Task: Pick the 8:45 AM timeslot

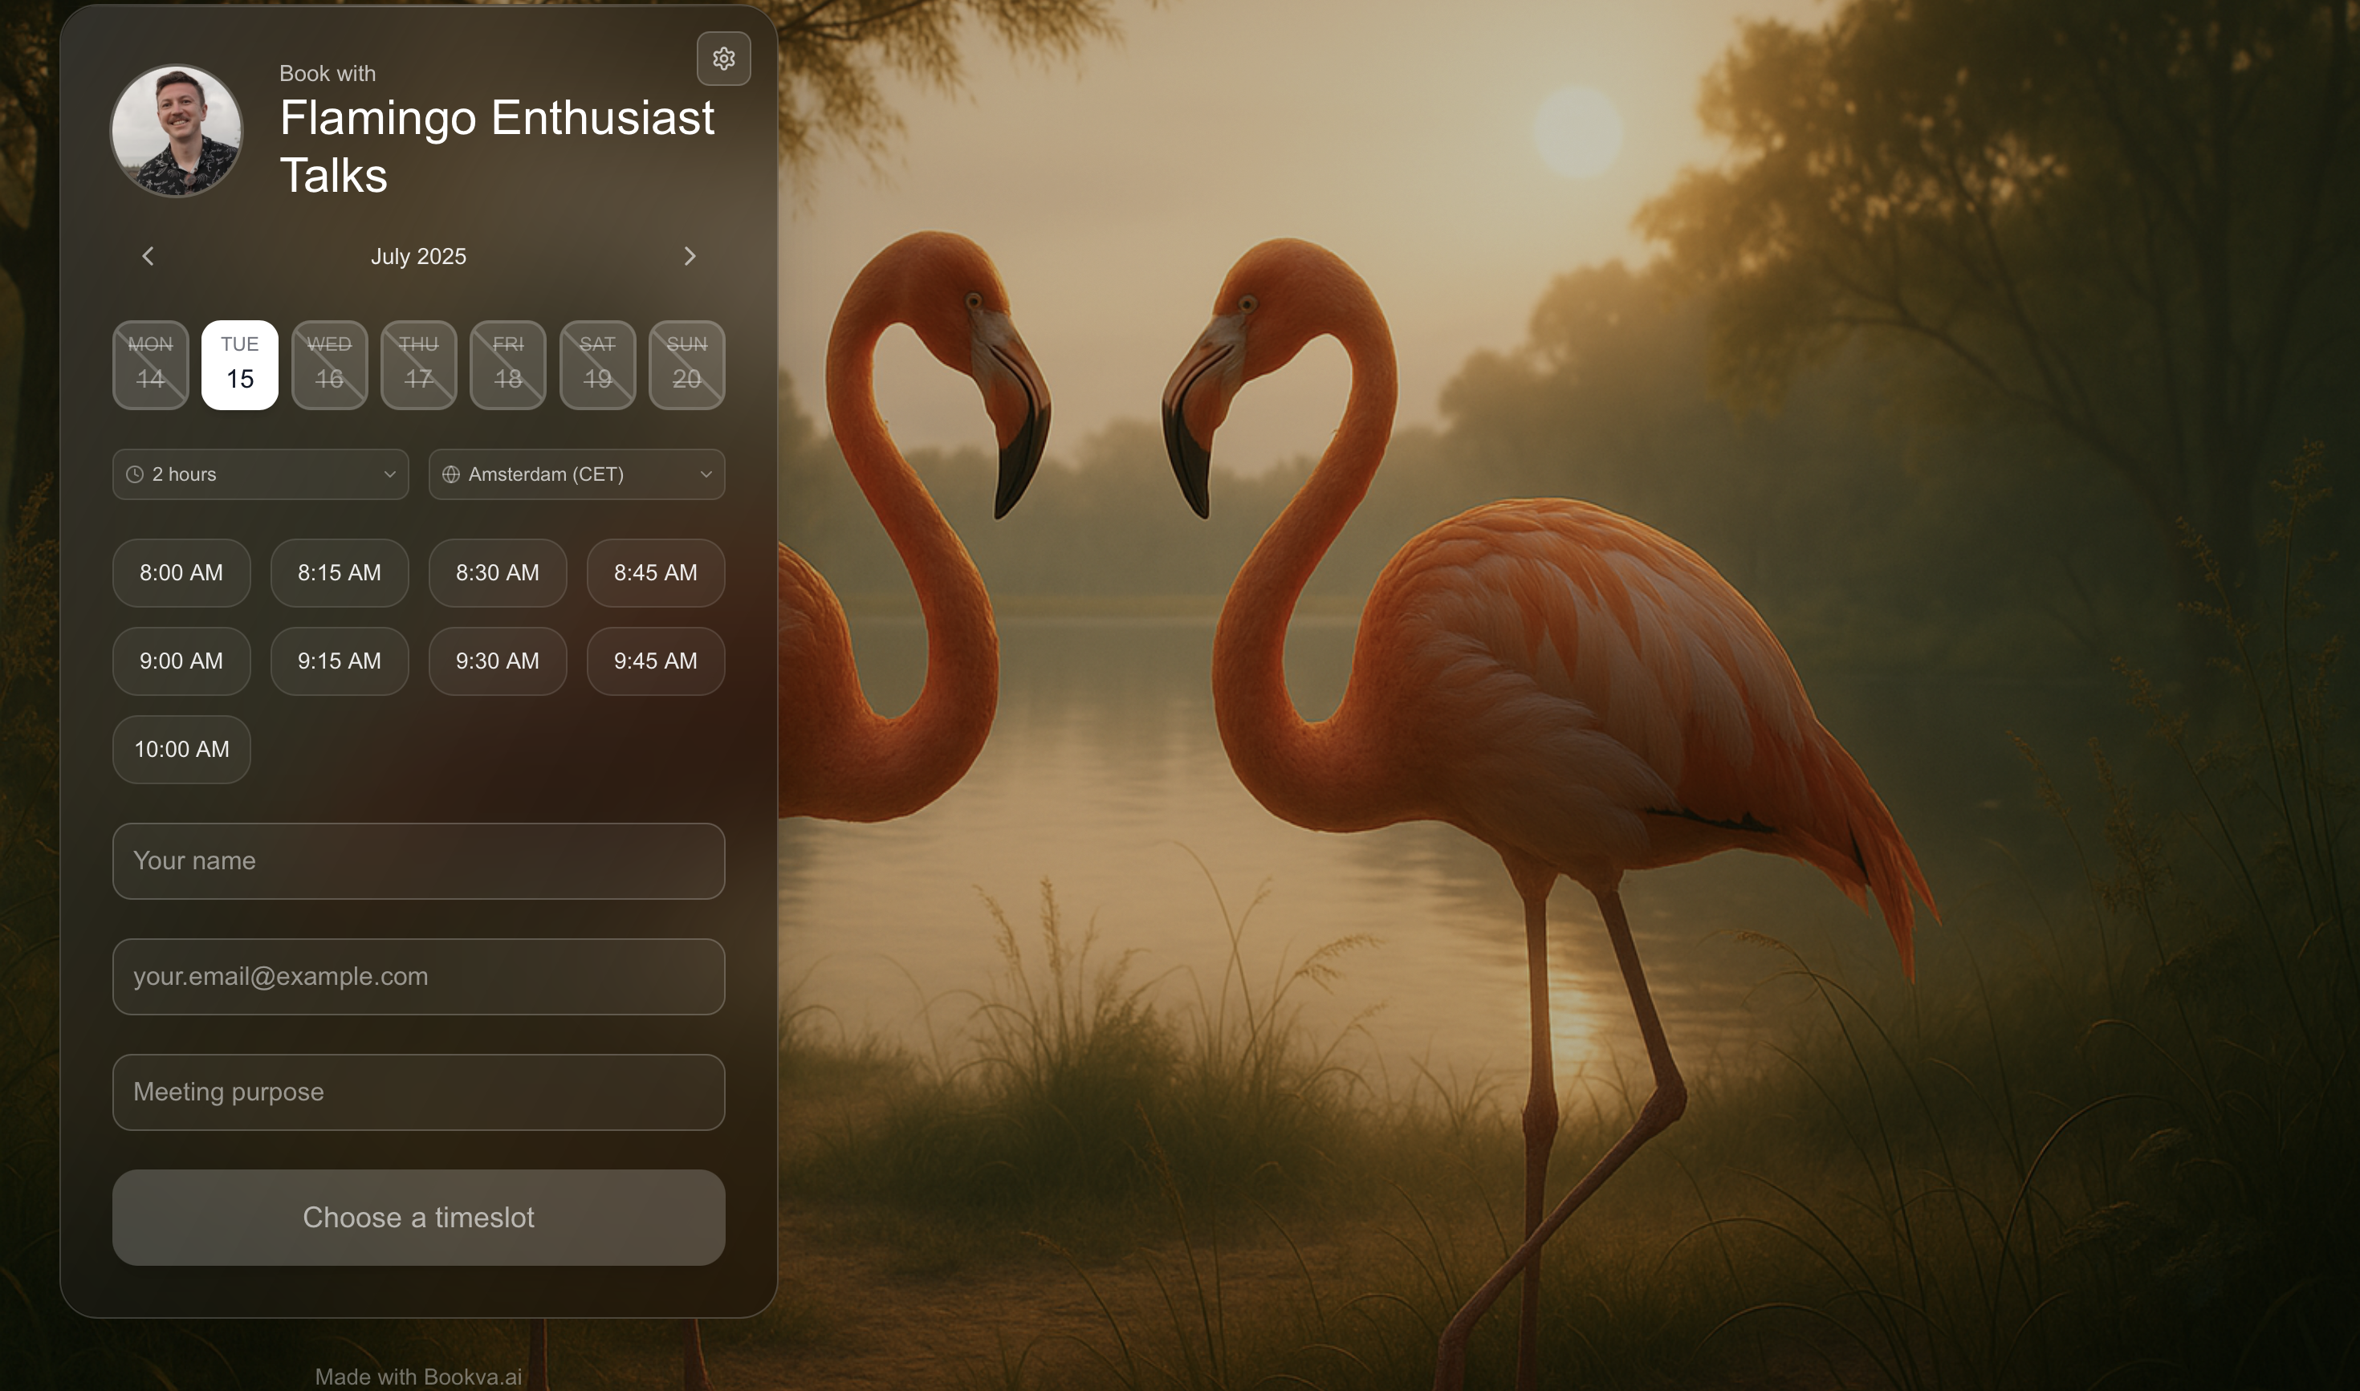Action: pos(655,573)
